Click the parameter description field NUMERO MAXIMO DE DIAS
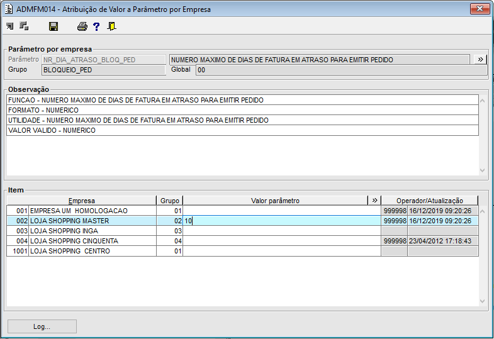494x339 pixels. (x=320, y=60)
